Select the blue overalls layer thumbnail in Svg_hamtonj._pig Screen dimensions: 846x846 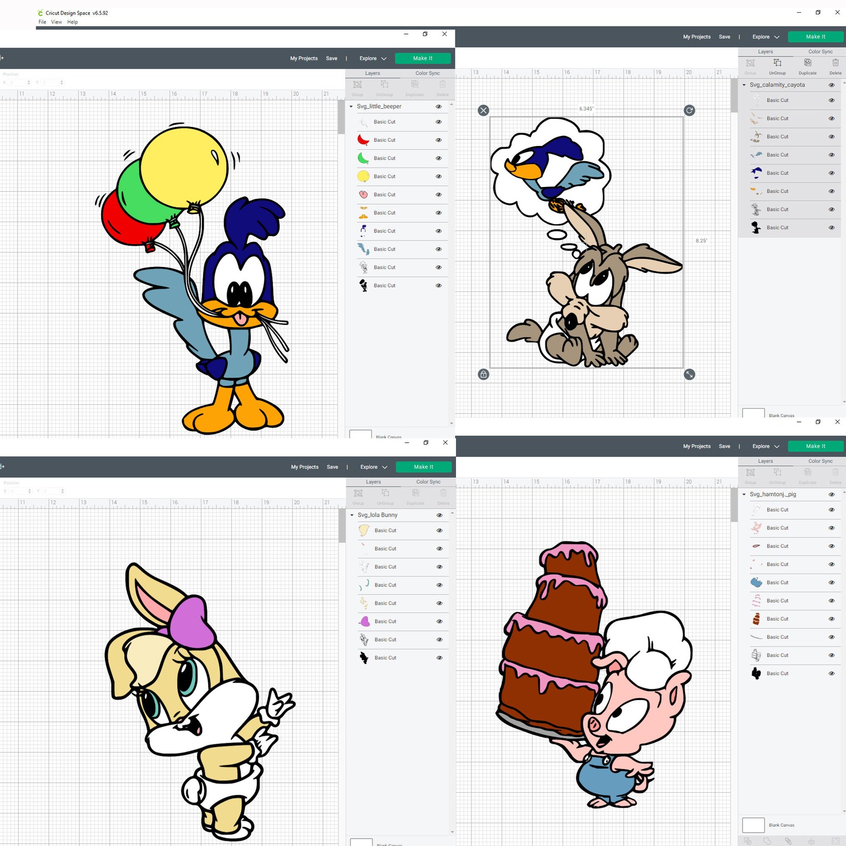pyautogui.click(x=756, y=582)
